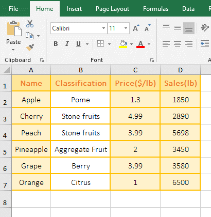Switch to the Data tab

click(188, 9)
